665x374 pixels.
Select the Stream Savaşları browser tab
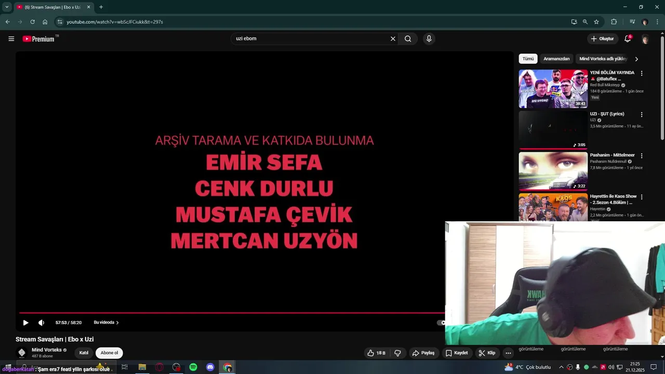[53, 7]
